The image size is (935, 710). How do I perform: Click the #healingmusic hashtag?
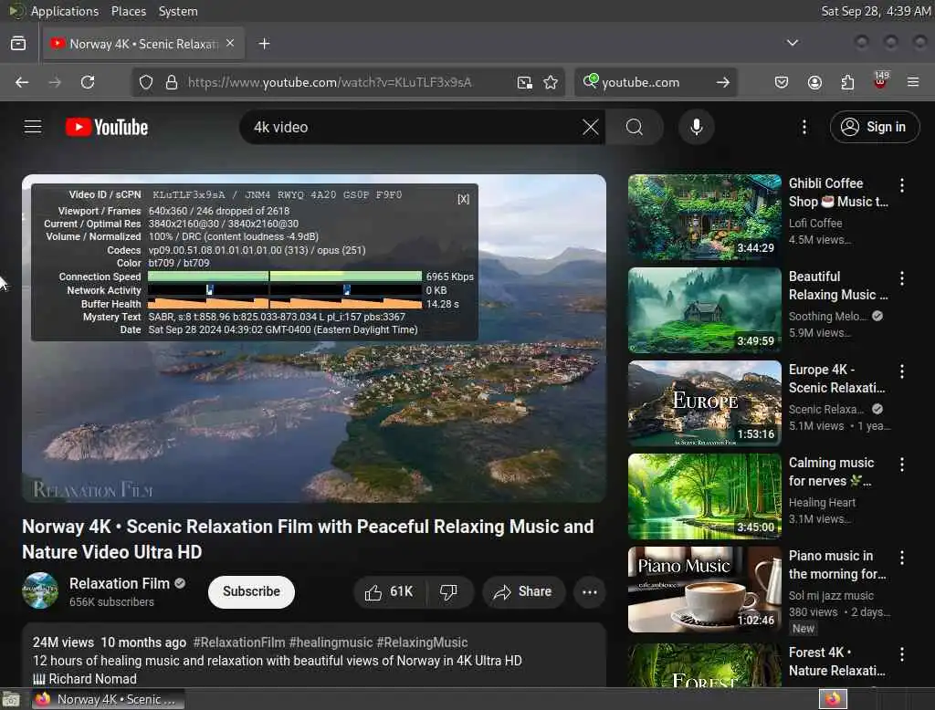click(x=331, y=642)
